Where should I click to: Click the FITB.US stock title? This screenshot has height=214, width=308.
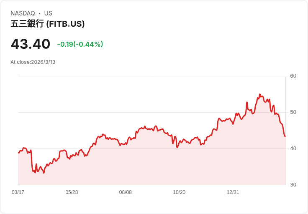[x=48, y=24]
